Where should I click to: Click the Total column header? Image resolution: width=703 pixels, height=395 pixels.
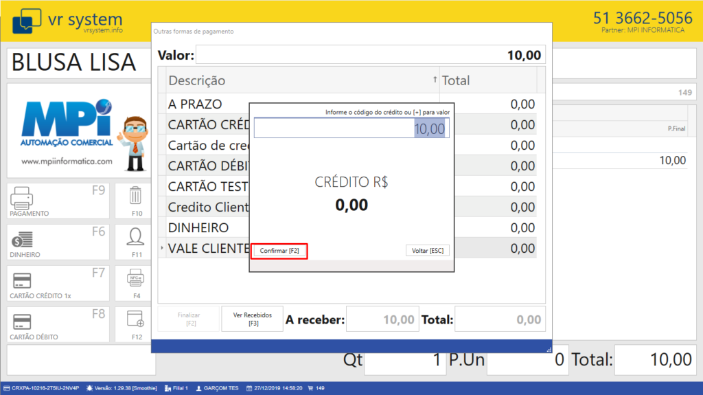tap(487, 80)
